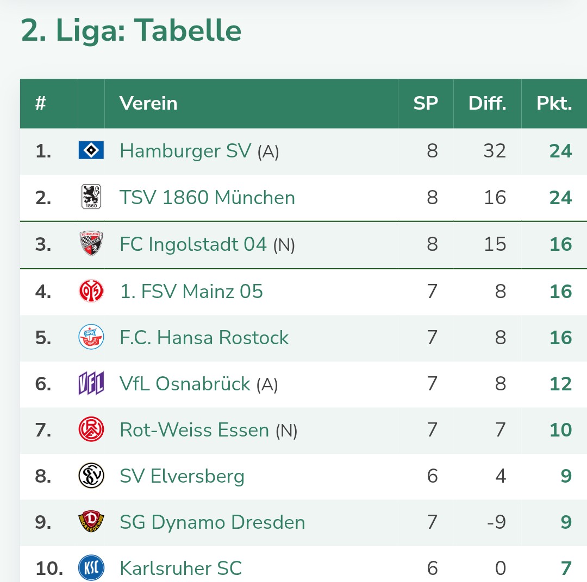The image size is (587, 582).
Task: Open the FC Ingolstadt 04 link
Action: point(193,244)
